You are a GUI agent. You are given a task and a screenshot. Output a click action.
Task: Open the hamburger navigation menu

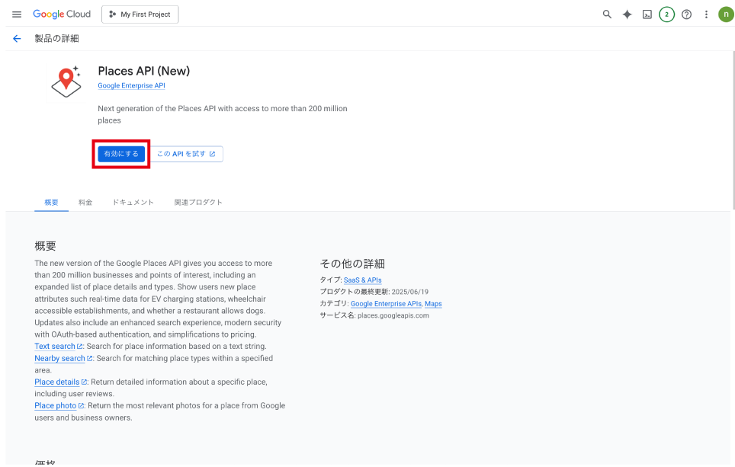pos(17,14)
